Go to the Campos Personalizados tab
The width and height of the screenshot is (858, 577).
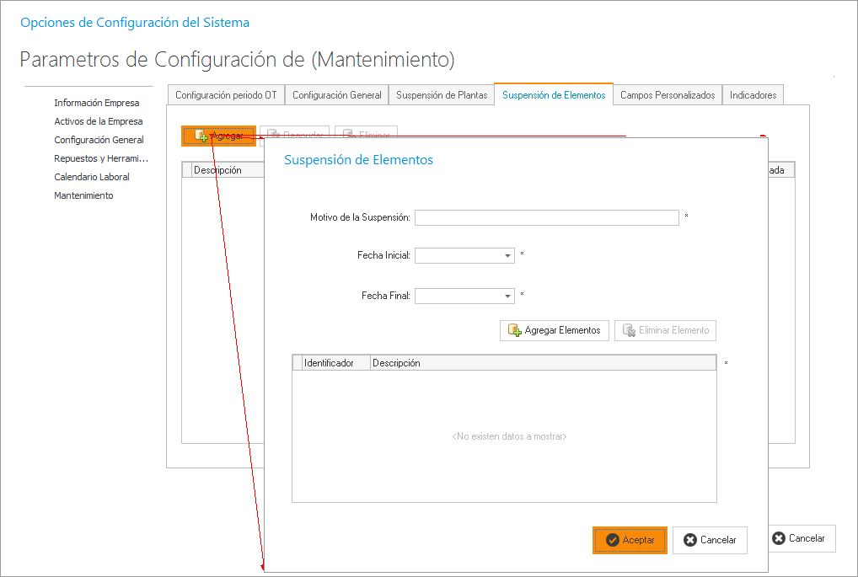(x=668, y=95)
